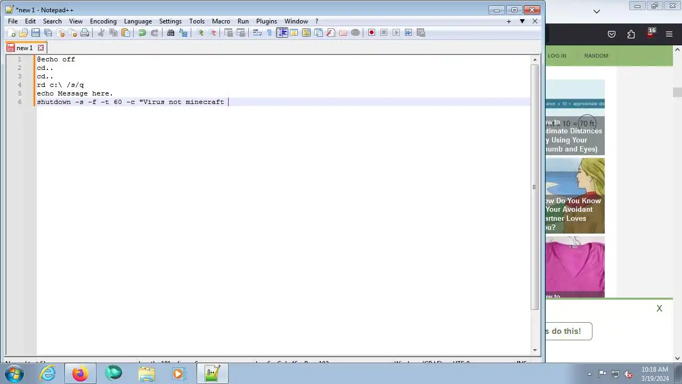This screenshot has width=682, height=384.
Task: Click the Save All toolbar icon
Action: coord(48,33)
